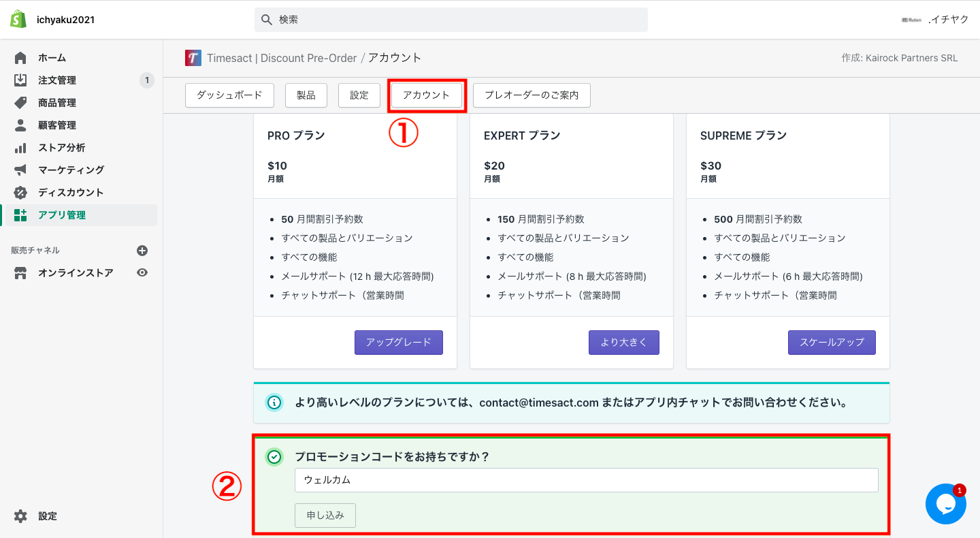The height and width of the screenshot is (538, 980).
Task: Click the green checkmark promo icon
Action: tap(274, 457)
